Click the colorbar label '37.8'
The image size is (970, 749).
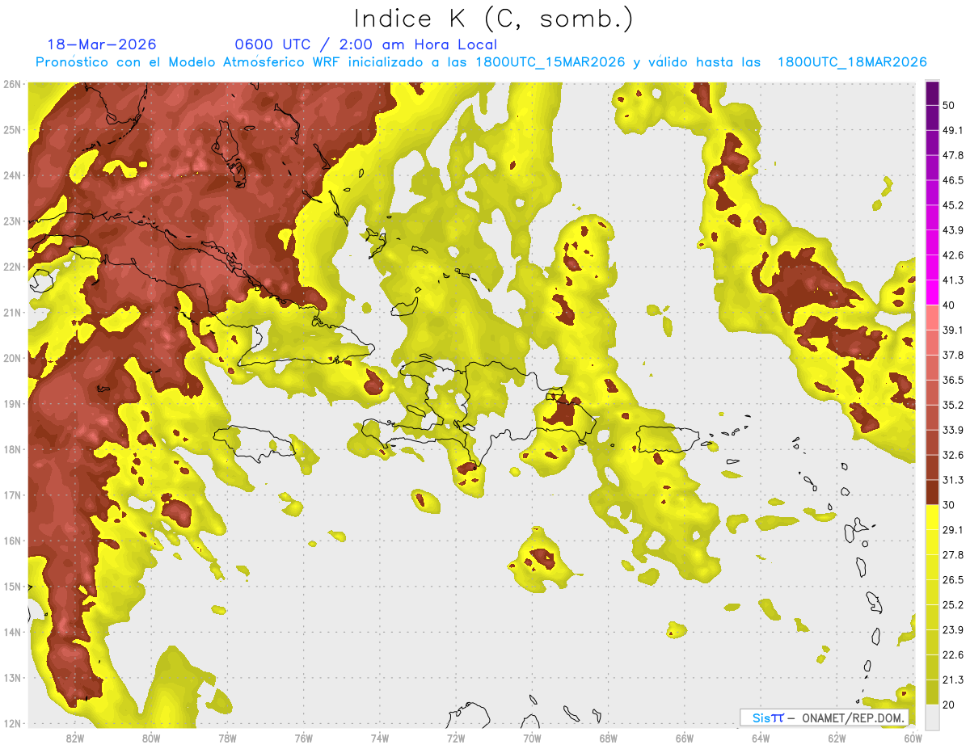coord(953,355)
